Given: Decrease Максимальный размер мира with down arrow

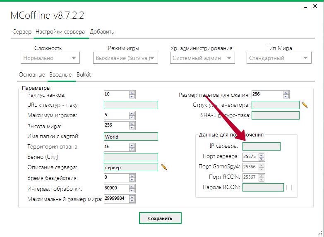Looking at the screenshot, I should [x=132, y=201].
